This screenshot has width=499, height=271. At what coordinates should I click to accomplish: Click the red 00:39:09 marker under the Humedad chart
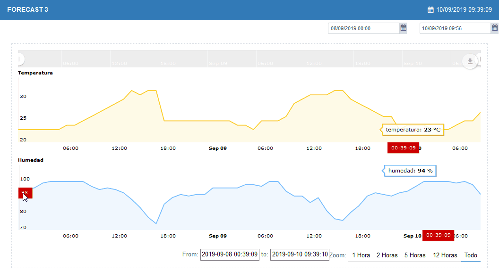click(438, 235)
